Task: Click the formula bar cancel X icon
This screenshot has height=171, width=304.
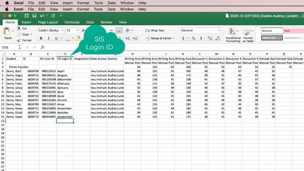Action: 27,47
